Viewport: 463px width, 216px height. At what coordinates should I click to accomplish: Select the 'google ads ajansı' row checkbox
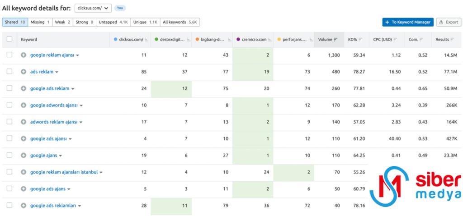click(x=9, y=138)
